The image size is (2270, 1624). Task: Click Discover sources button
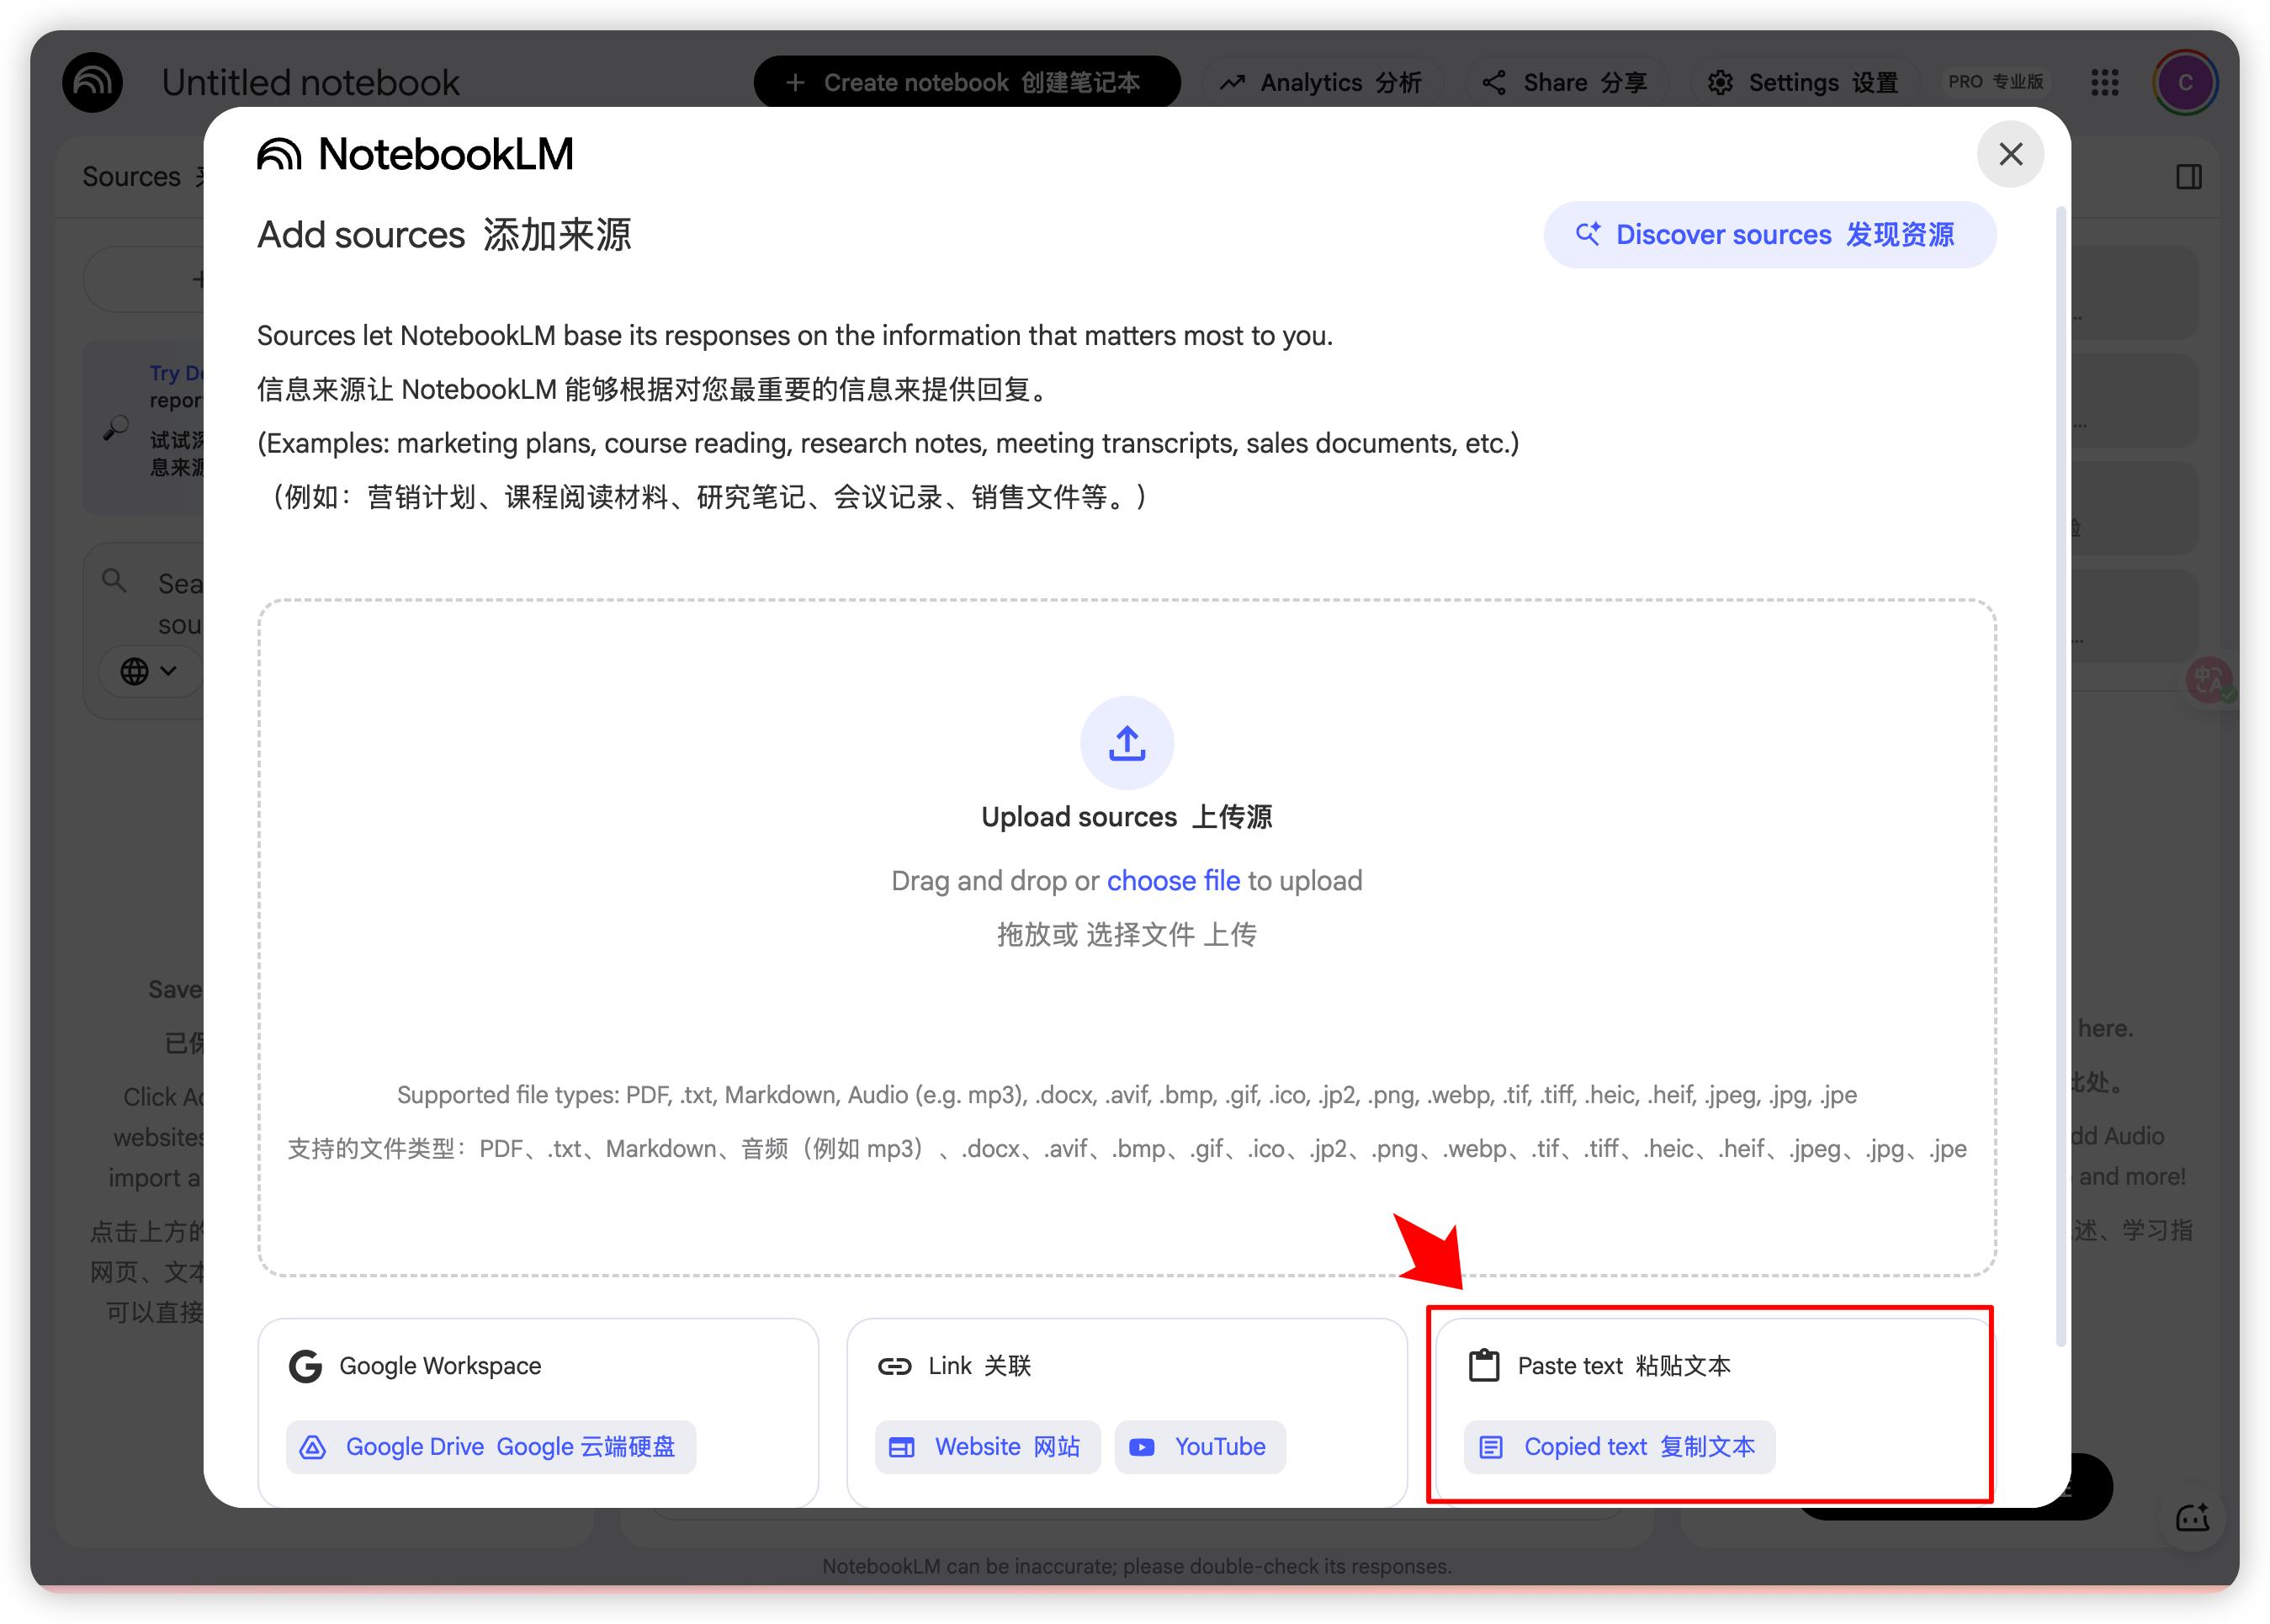pos(1769,235)
